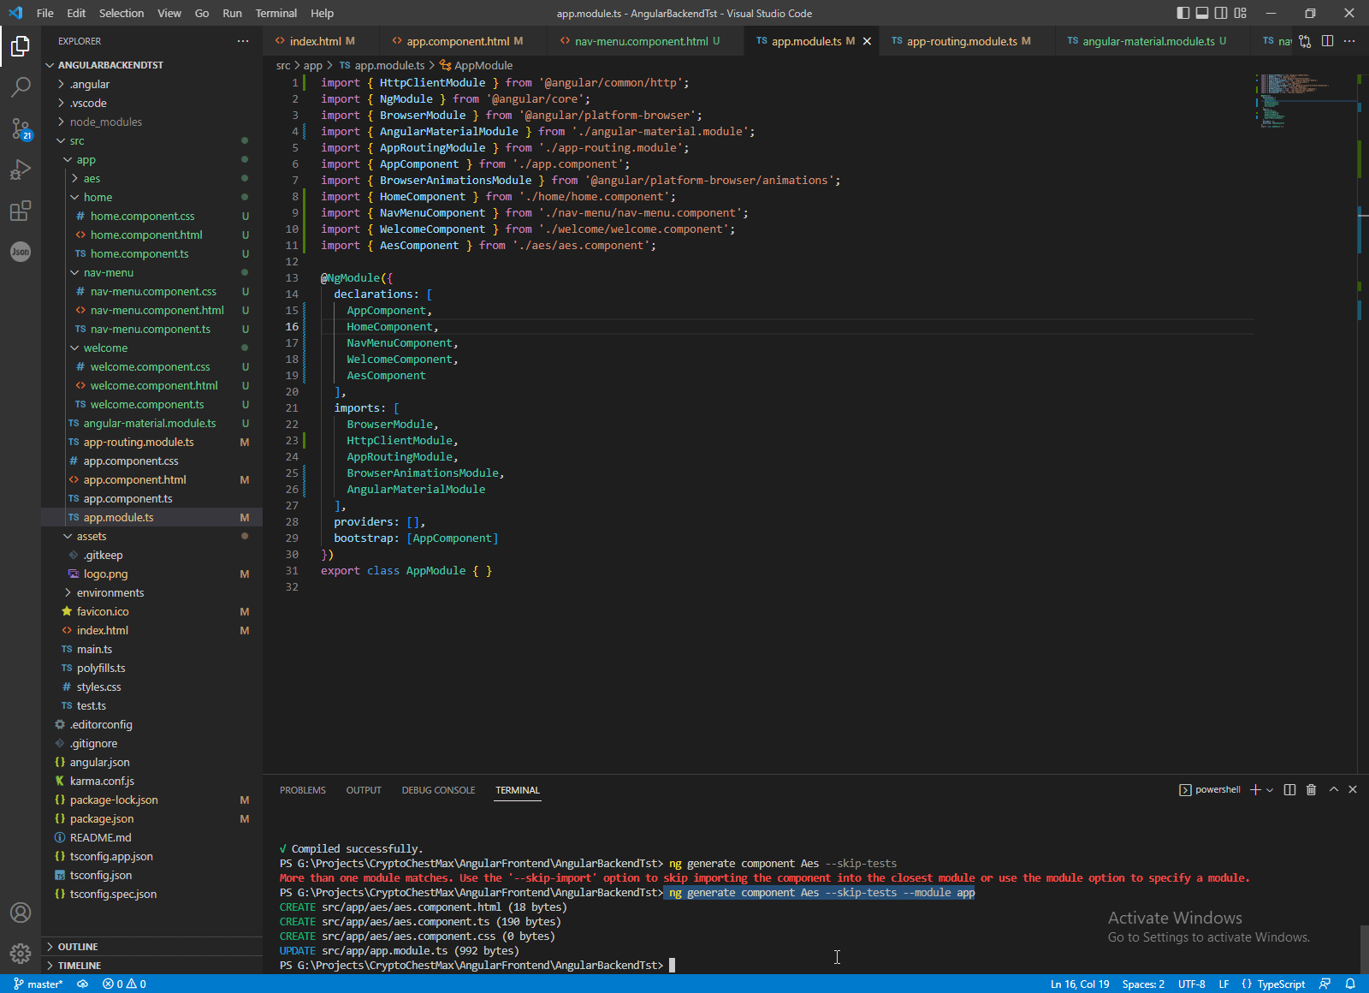Open the Search view in activity bar
This screenshot has width=1369, height=993.
click(21, 86)
